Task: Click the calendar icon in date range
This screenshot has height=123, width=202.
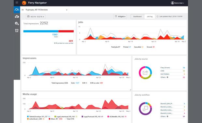Action: 28,17
